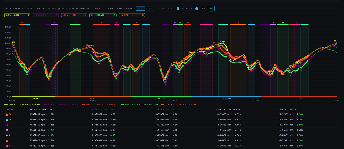The height and width of the screenshot is (149, 344).
Task: Click the orange dot for corner 1A row
Action: point(7,114)
